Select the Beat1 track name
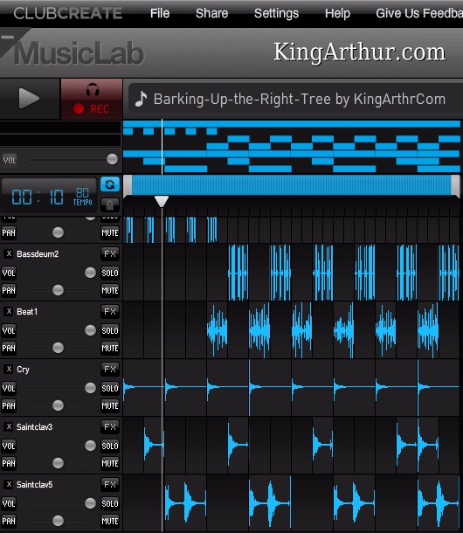Image resolution: width=463 pixels, height=533 pixels. pyautogui.click(x=27, y=312)
